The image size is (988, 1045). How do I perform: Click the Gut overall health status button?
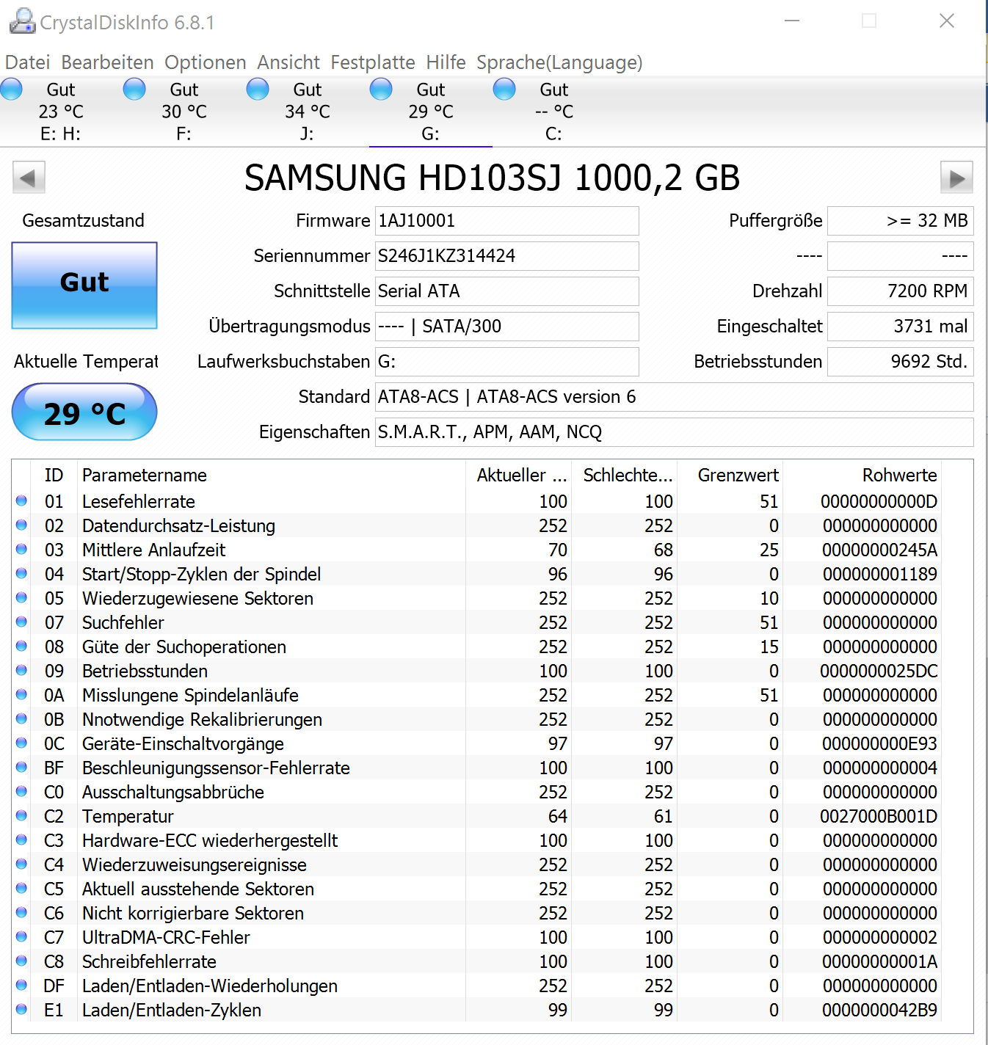coord(84,285)
